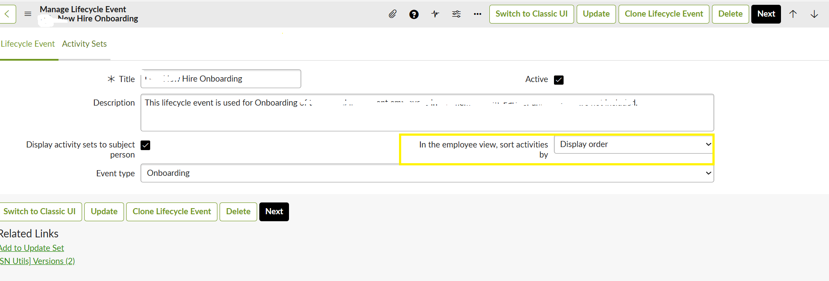This screenshot has width=829, height=281.
Task: Toggle Display activity sets to subject person
Action: pos(145,145)
